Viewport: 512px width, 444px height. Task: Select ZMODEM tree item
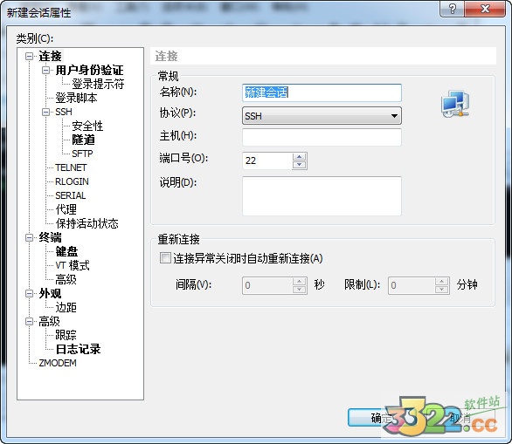tap(58, 363)
